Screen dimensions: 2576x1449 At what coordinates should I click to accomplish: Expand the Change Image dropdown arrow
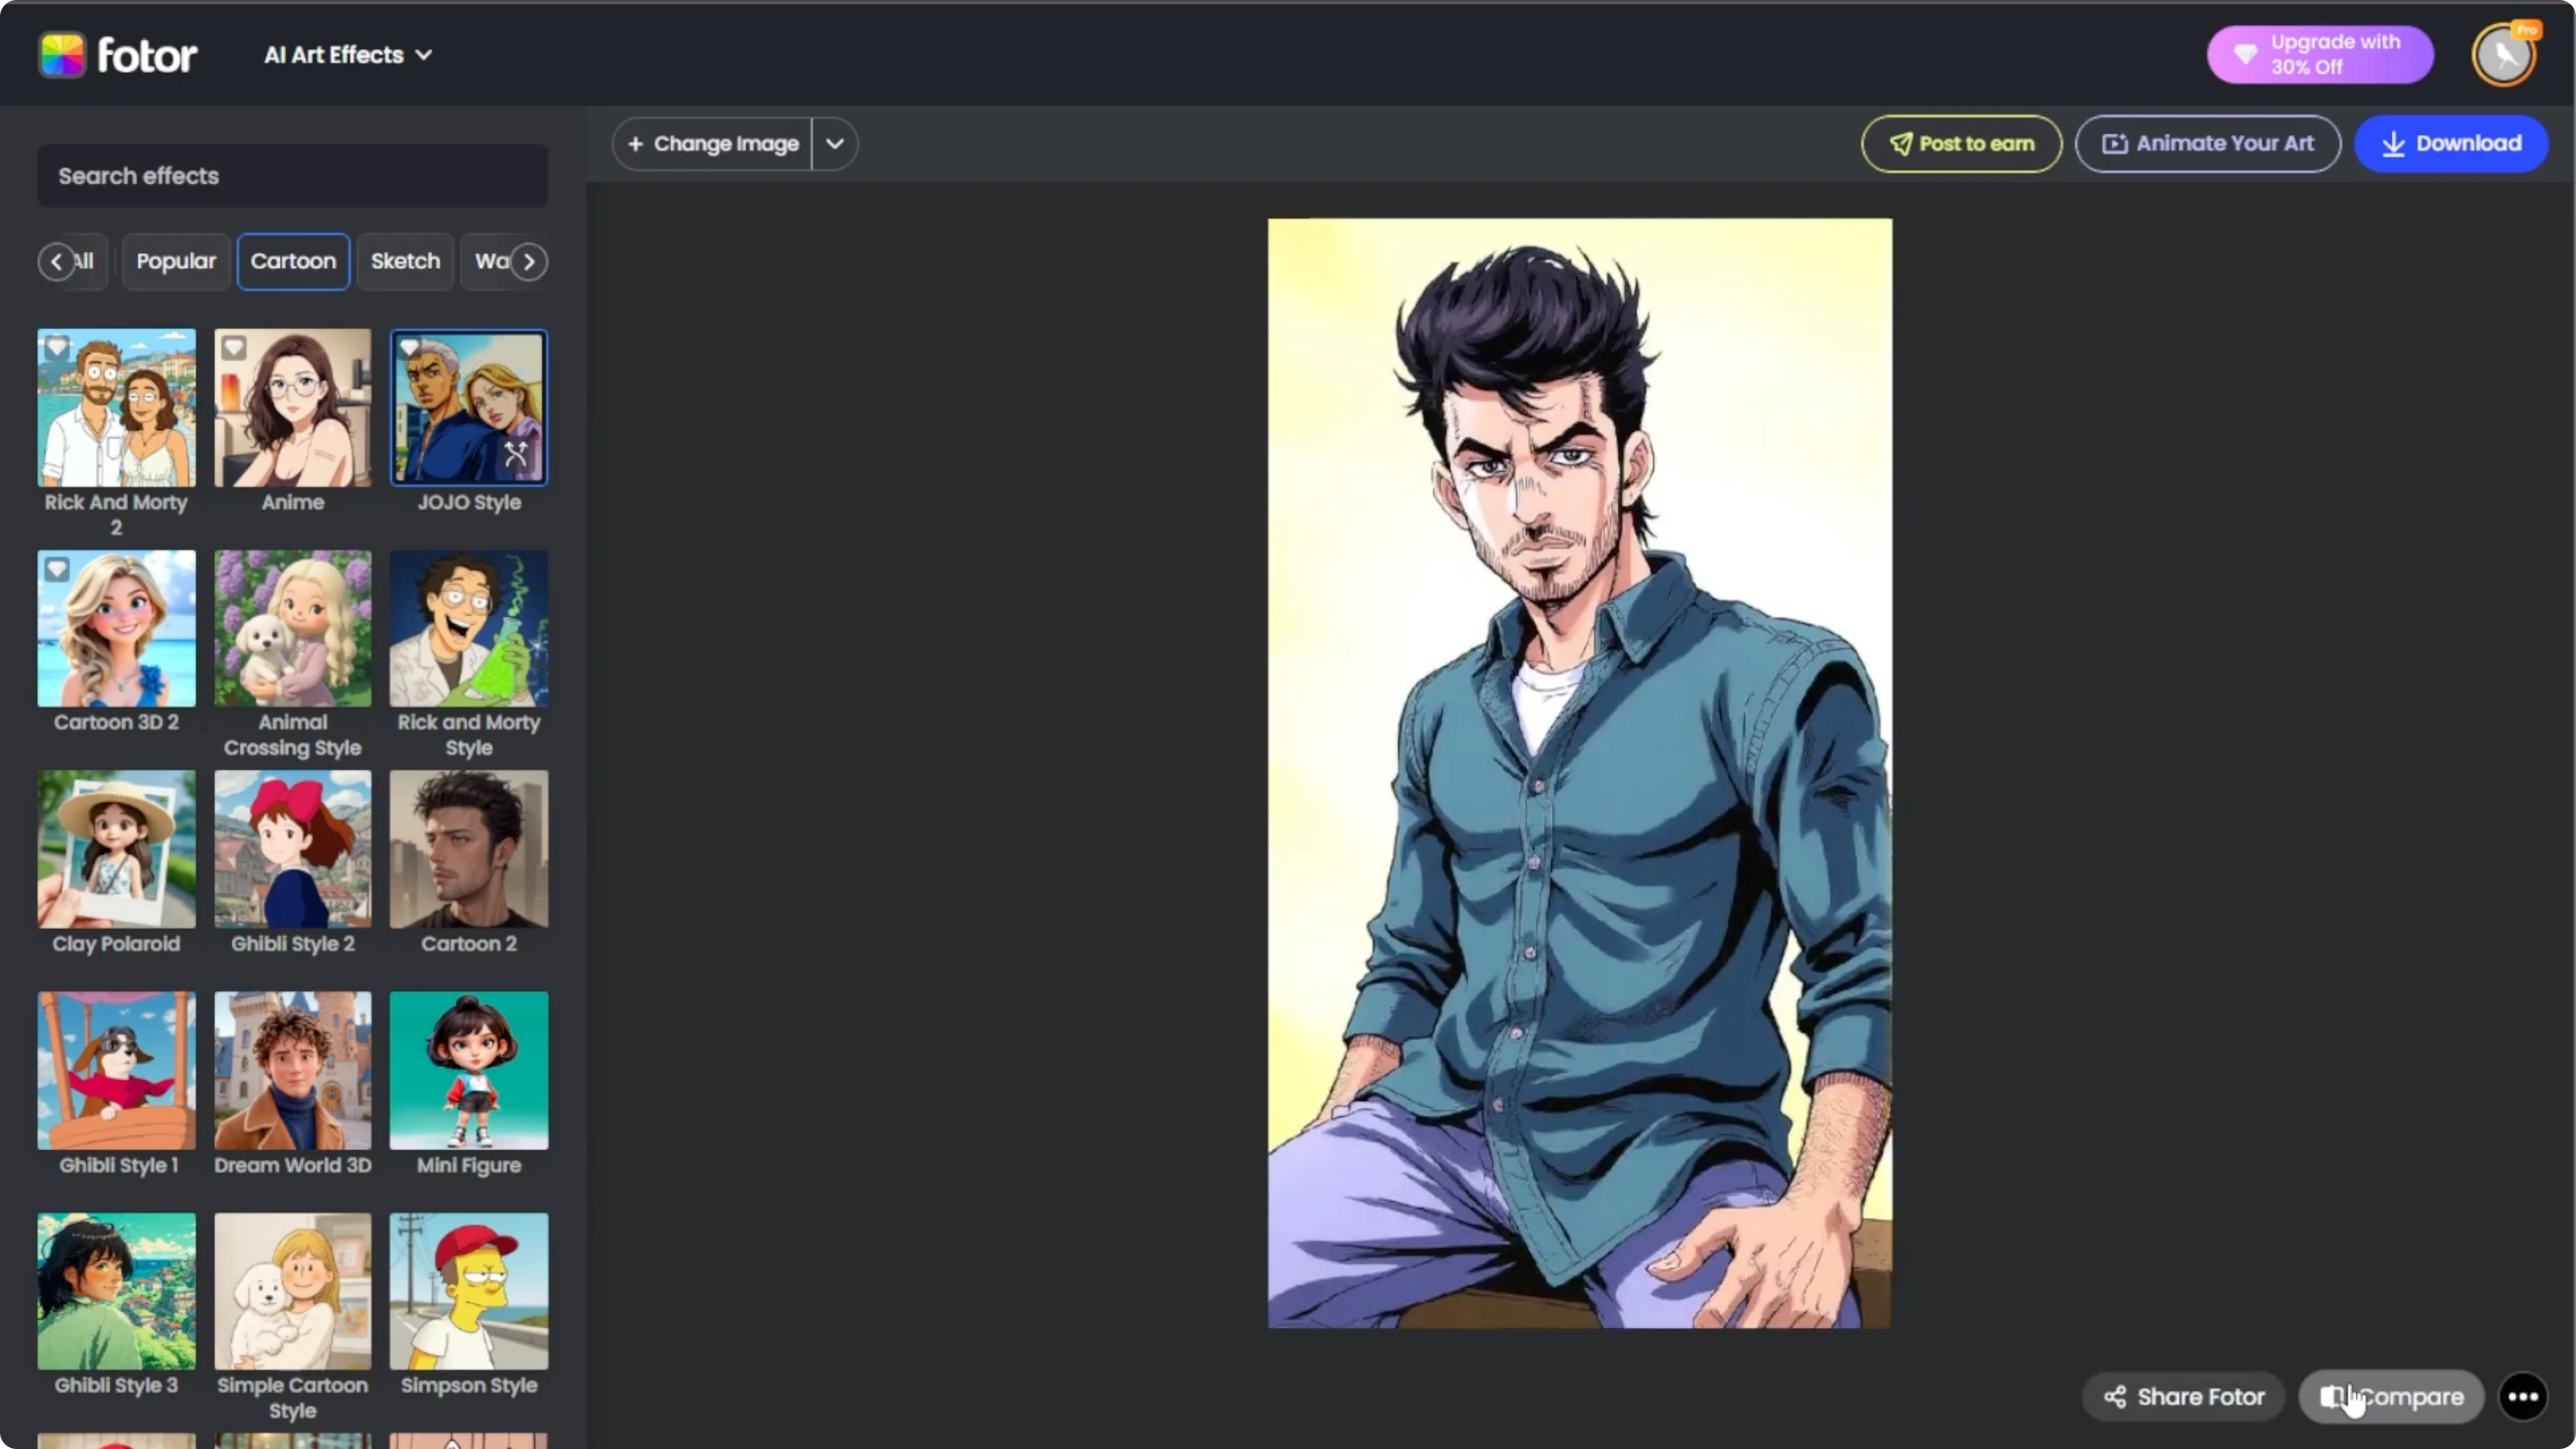pos(835,144)
